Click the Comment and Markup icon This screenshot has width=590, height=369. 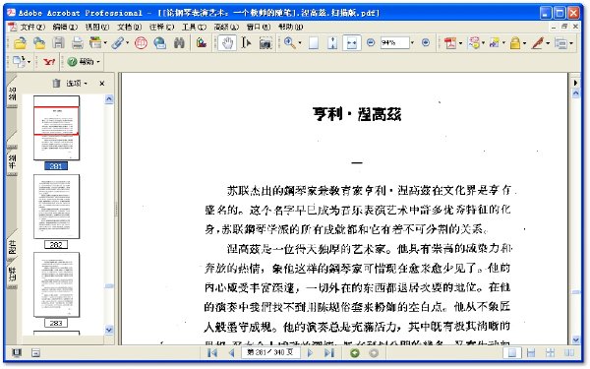click(474, 43)
